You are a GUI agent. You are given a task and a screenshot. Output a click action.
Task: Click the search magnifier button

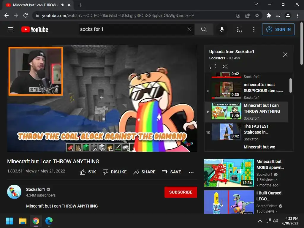(204, 29)
